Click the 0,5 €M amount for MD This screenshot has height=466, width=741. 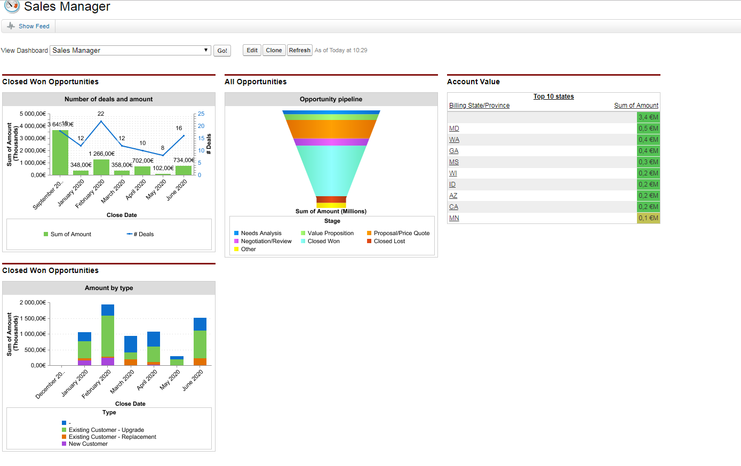tap(648, 128)
